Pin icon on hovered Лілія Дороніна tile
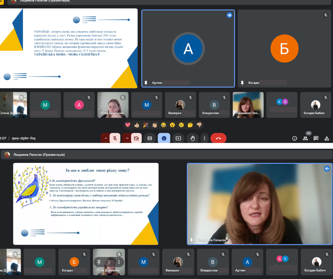Image resolution: width=333 pixels, height=279 pixels. pos(99,262)
